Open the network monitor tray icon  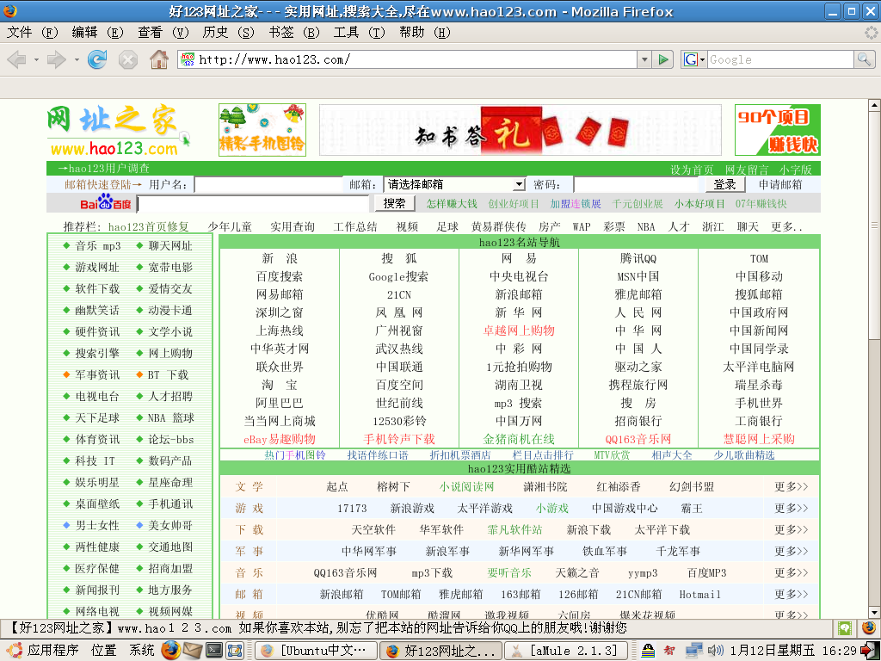point(694,651)
